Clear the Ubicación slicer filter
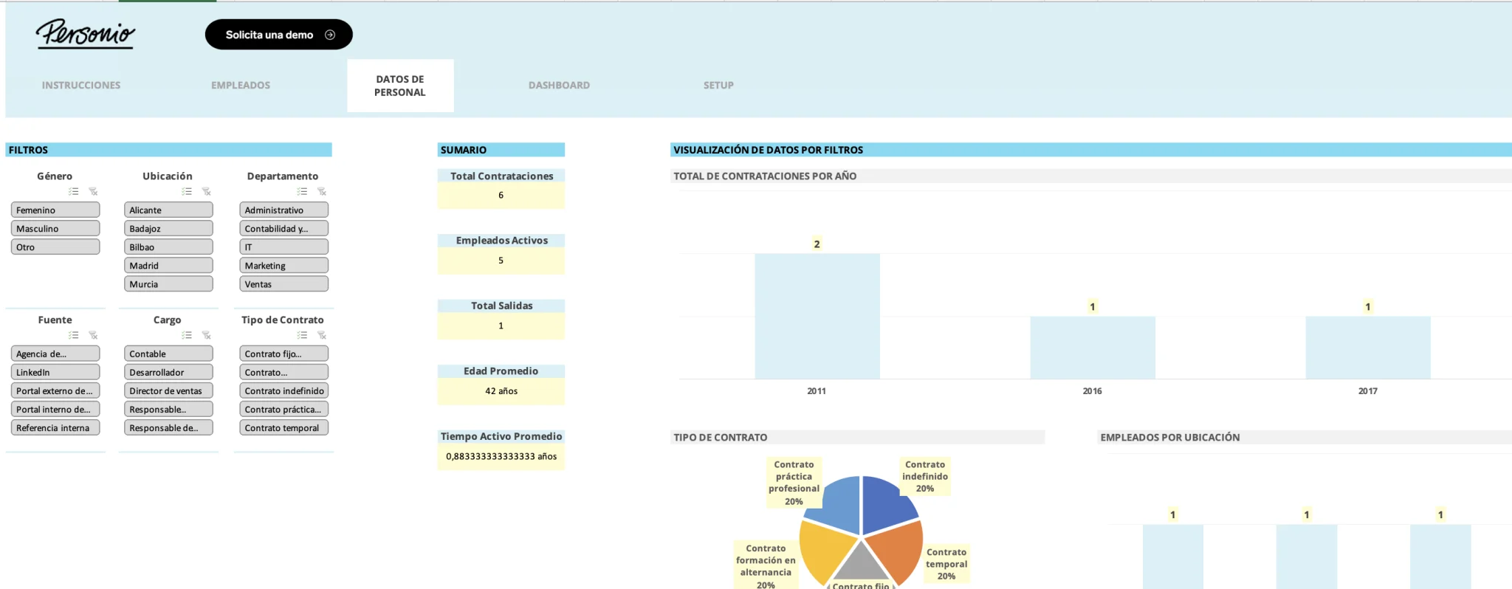This screenshot has width=1512, height=589. pyautogui.click(x=206, y=191)
